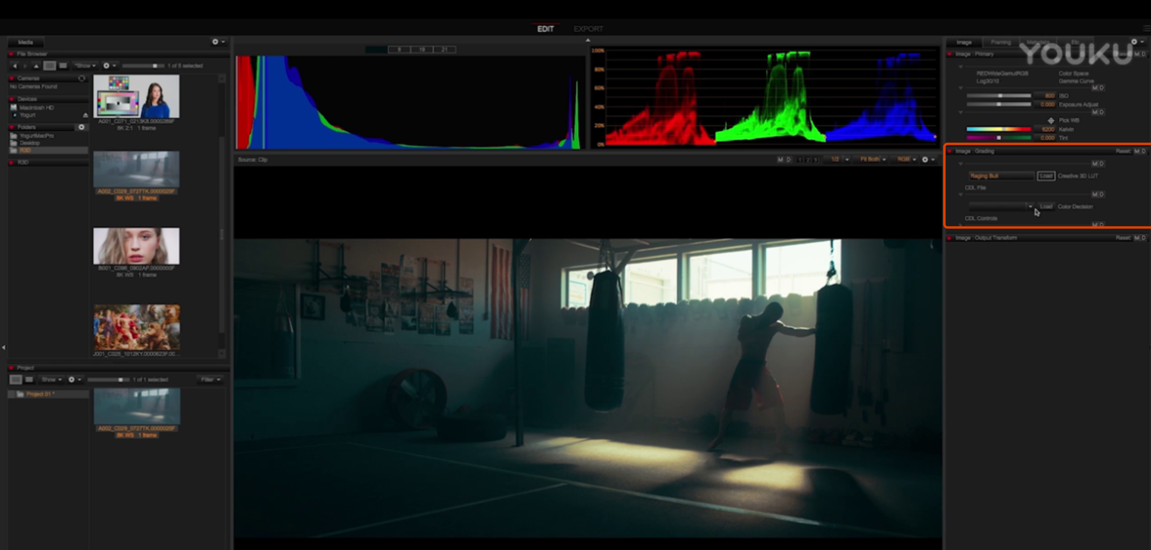
Task: Toggle the viewer D button
Action: (789, 159)
